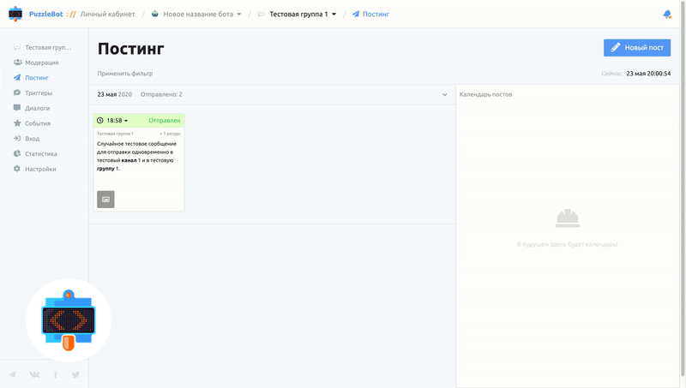Screen dimensions: 686x388
Task: Click the post message text
Action: (136, 156)
